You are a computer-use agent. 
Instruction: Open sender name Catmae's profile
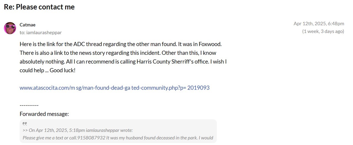tap(28, 25)
